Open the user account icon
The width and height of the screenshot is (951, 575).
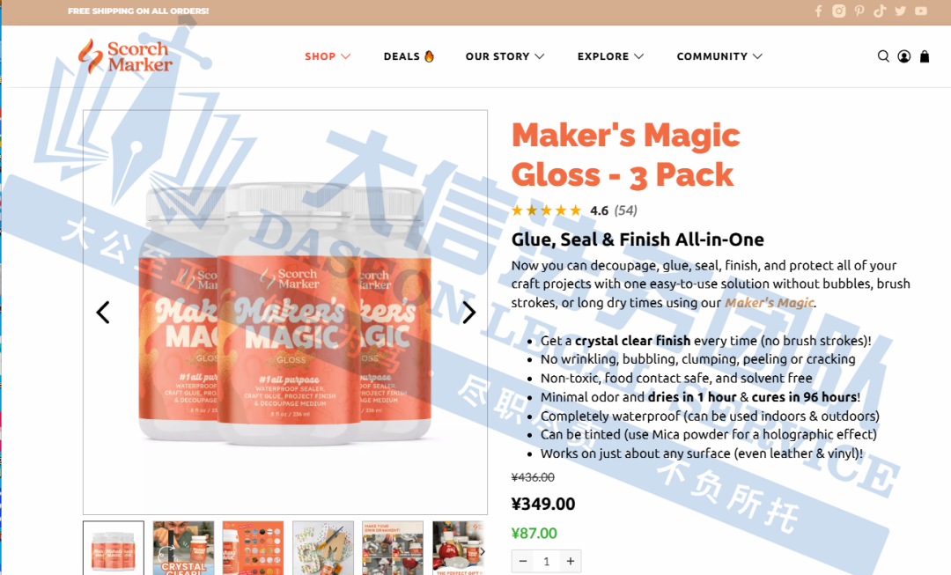[903, 56]
